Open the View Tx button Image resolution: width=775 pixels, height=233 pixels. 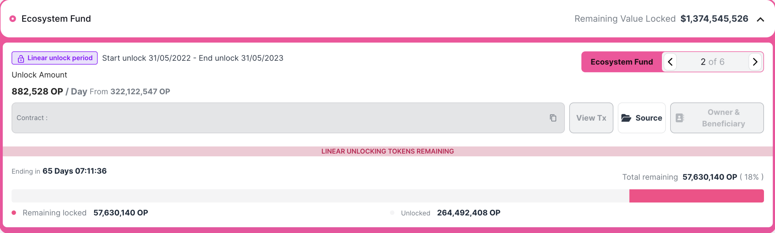(591, 118)
